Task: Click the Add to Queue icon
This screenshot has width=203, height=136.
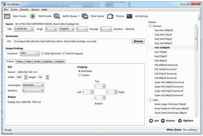Action: [x=57, y=16]
